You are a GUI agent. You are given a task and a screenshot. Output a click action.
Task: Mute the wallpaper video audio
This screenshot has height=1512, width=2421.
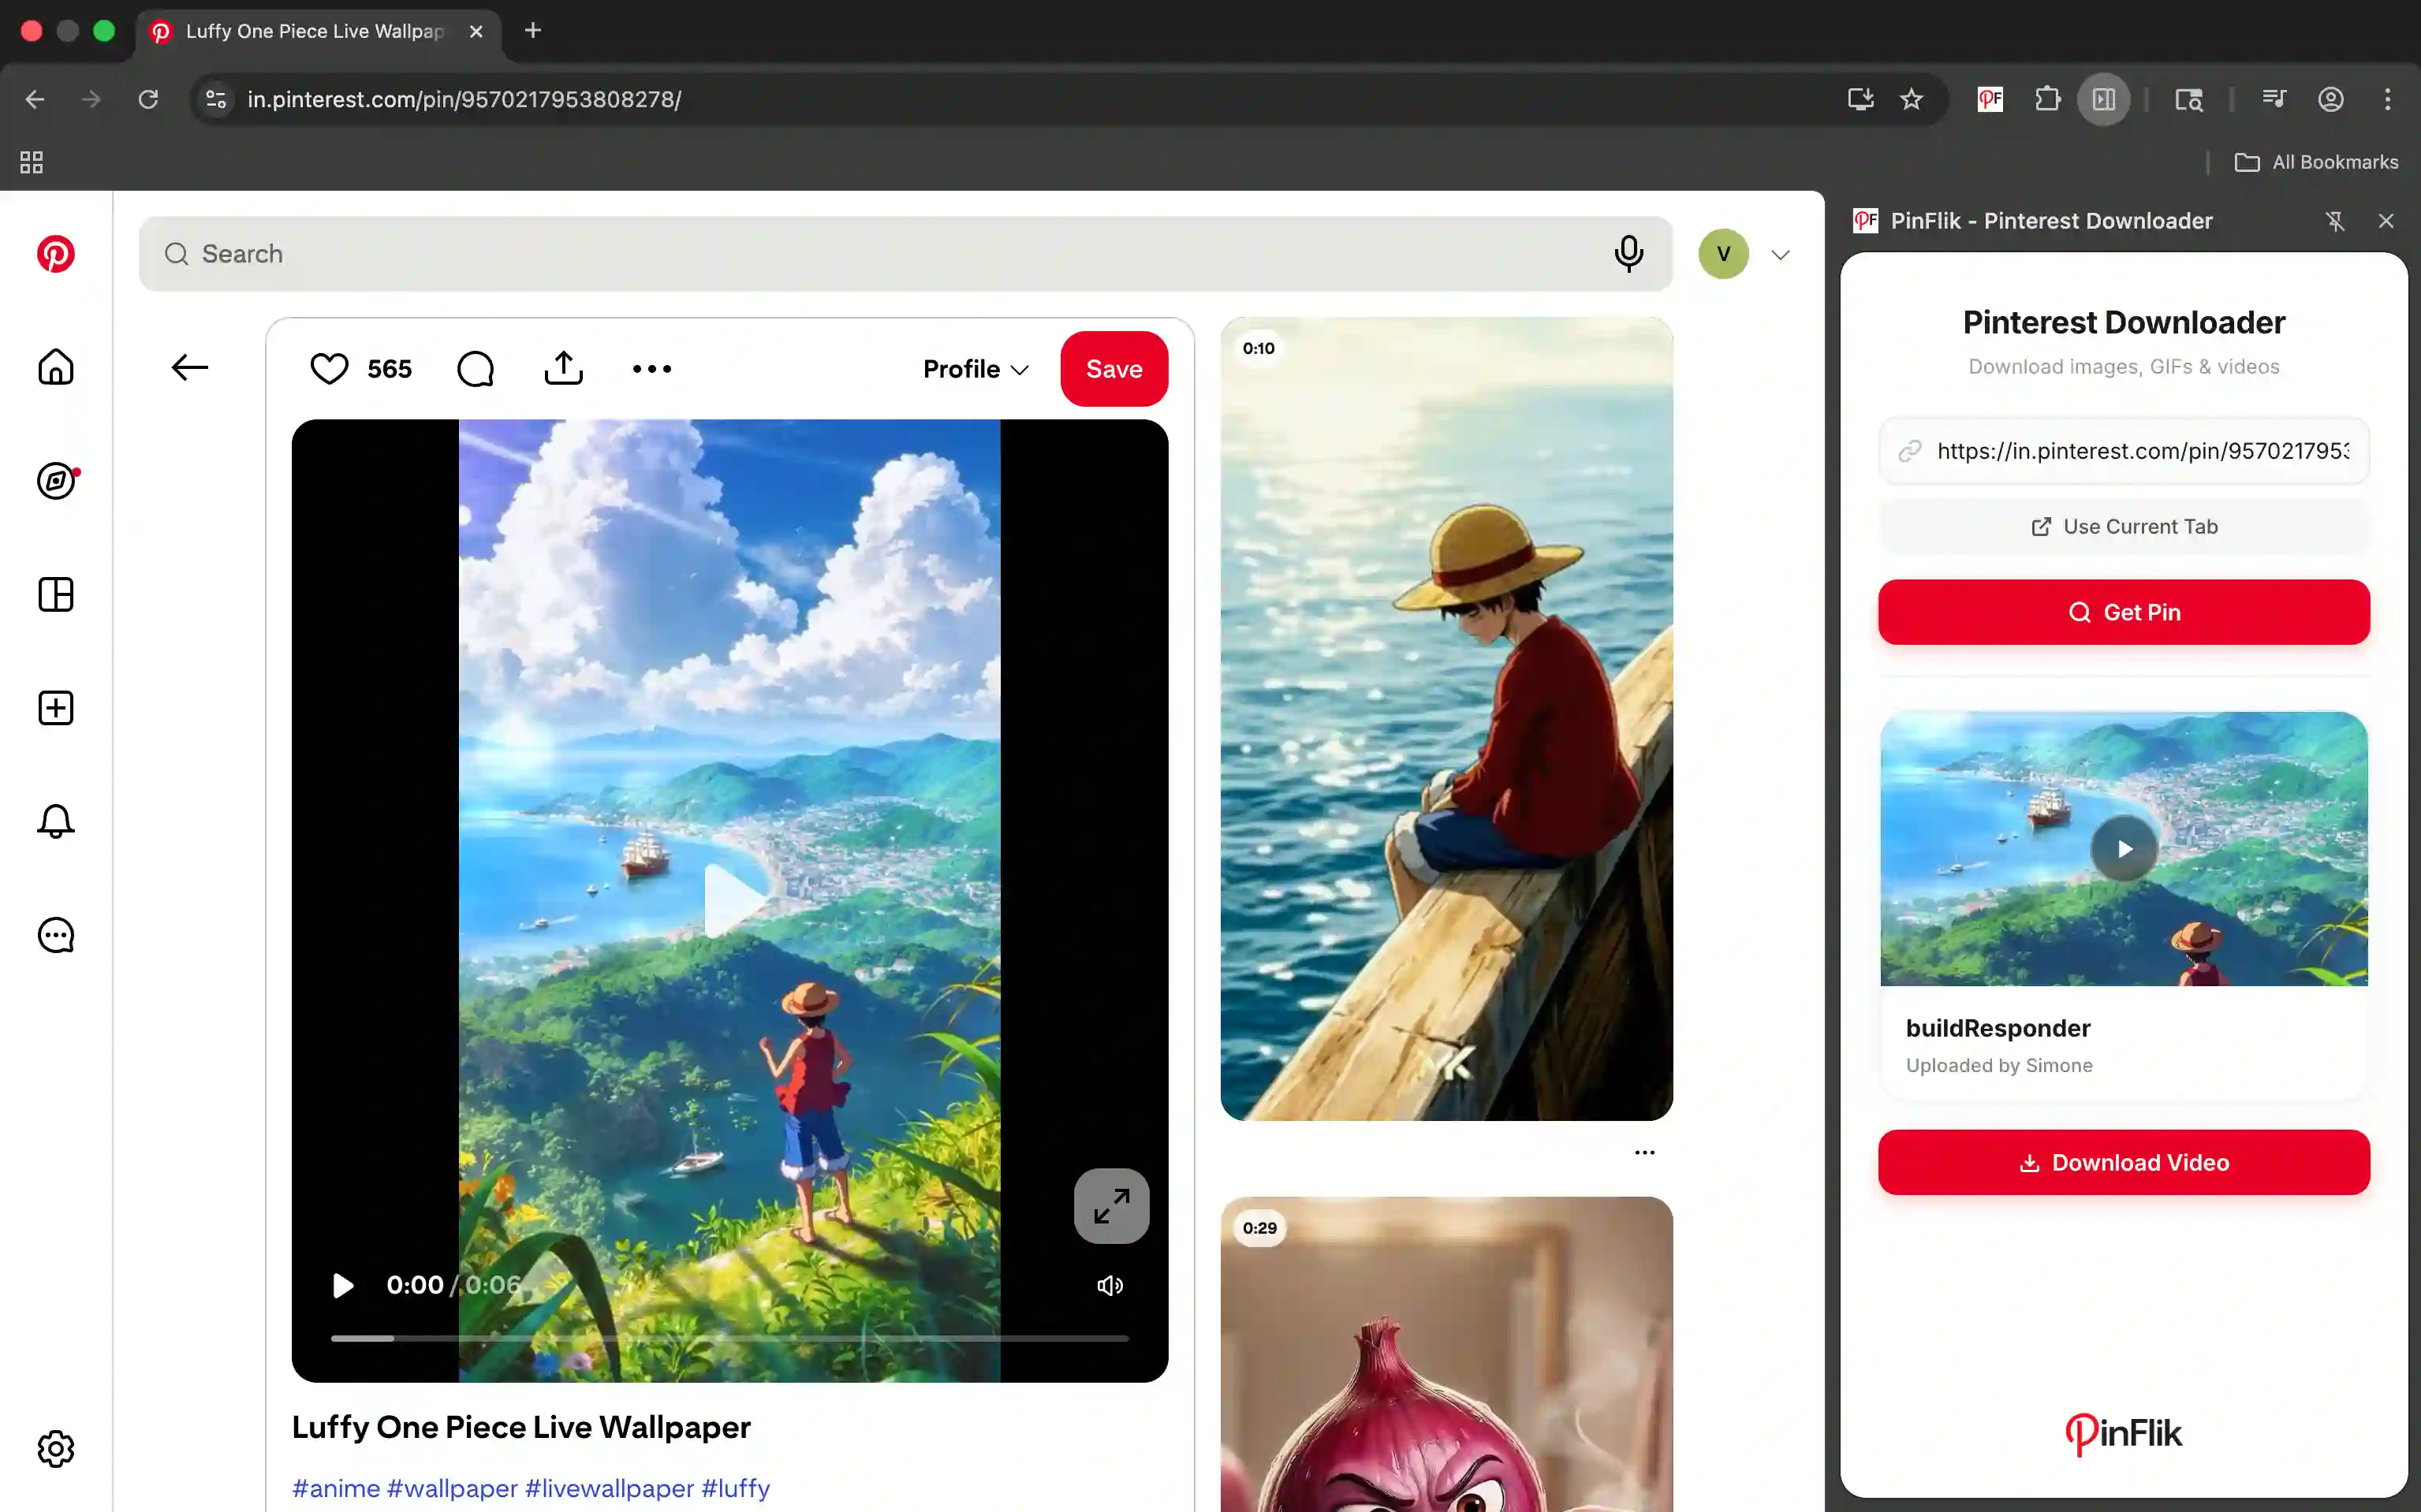pyautogui.click(x=1110, y=1285)
